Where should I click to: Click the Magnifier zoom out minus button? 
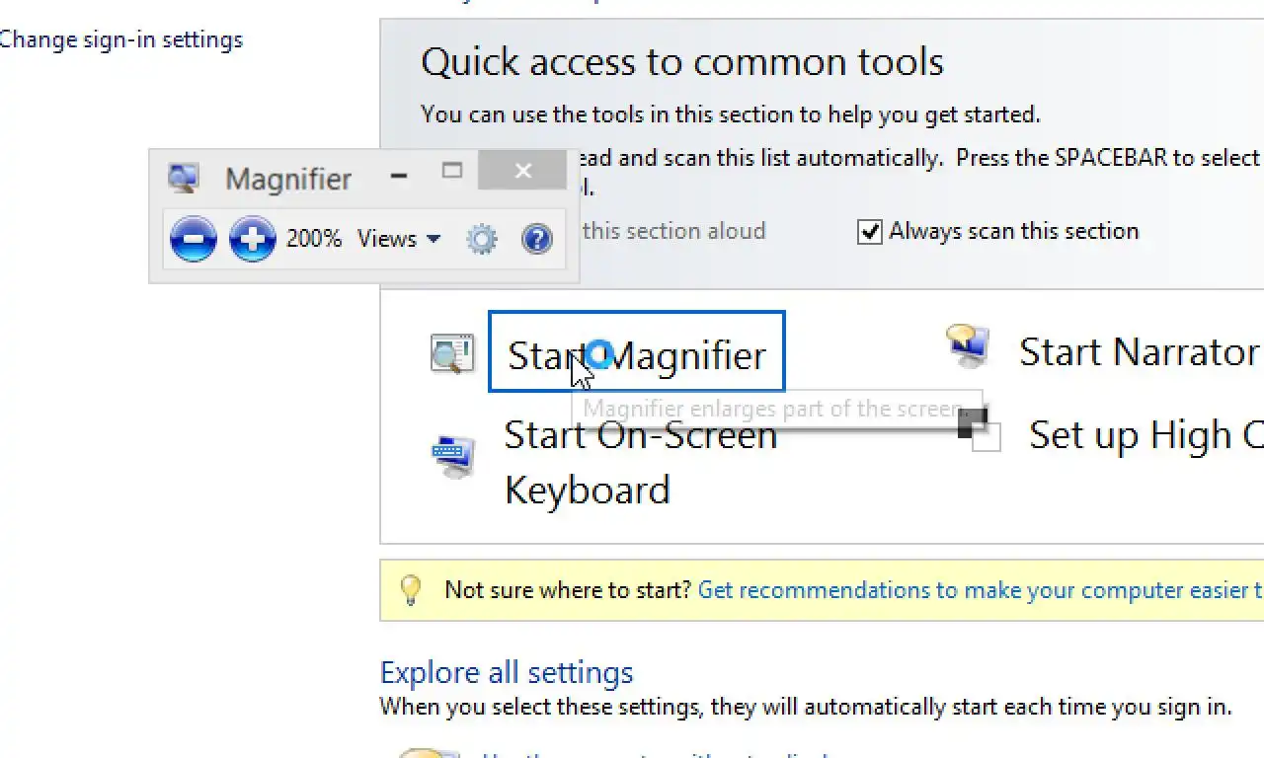point(193,239)
